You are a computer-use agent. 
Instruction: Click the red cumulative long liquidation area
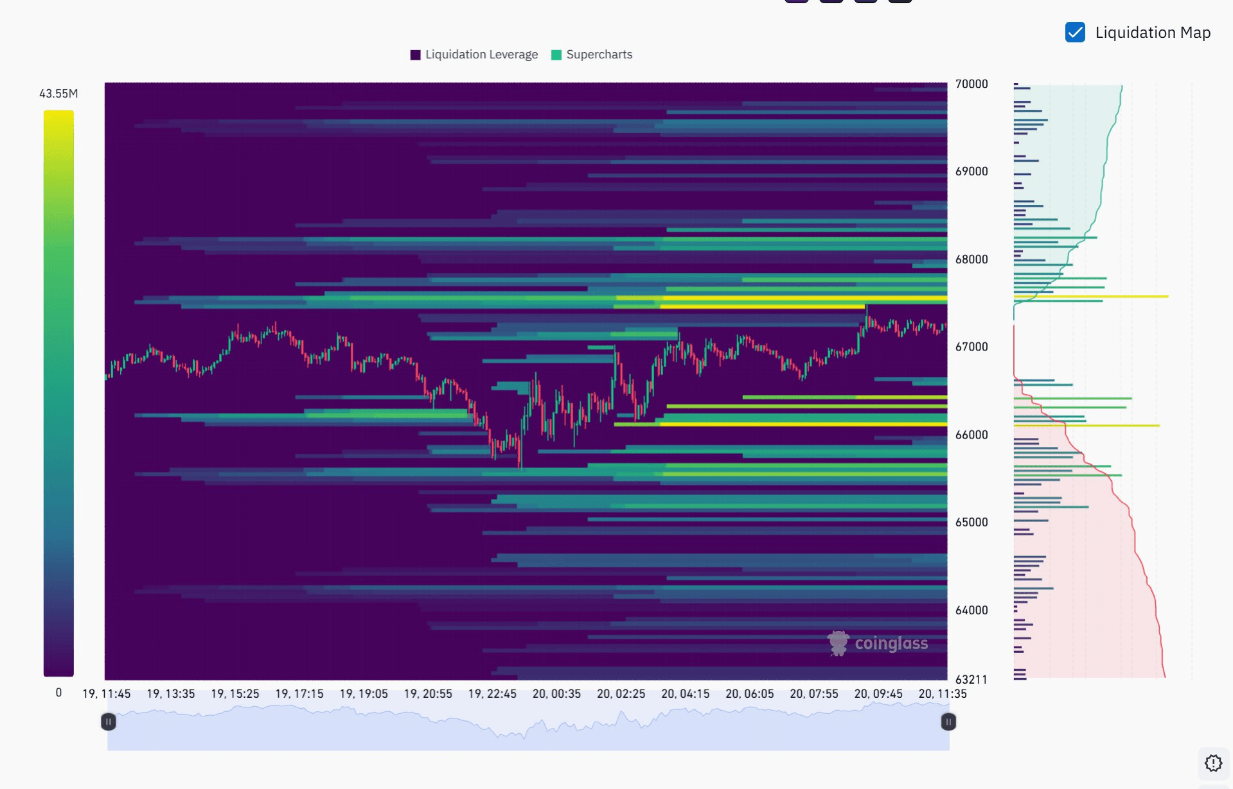point(1092,578)
